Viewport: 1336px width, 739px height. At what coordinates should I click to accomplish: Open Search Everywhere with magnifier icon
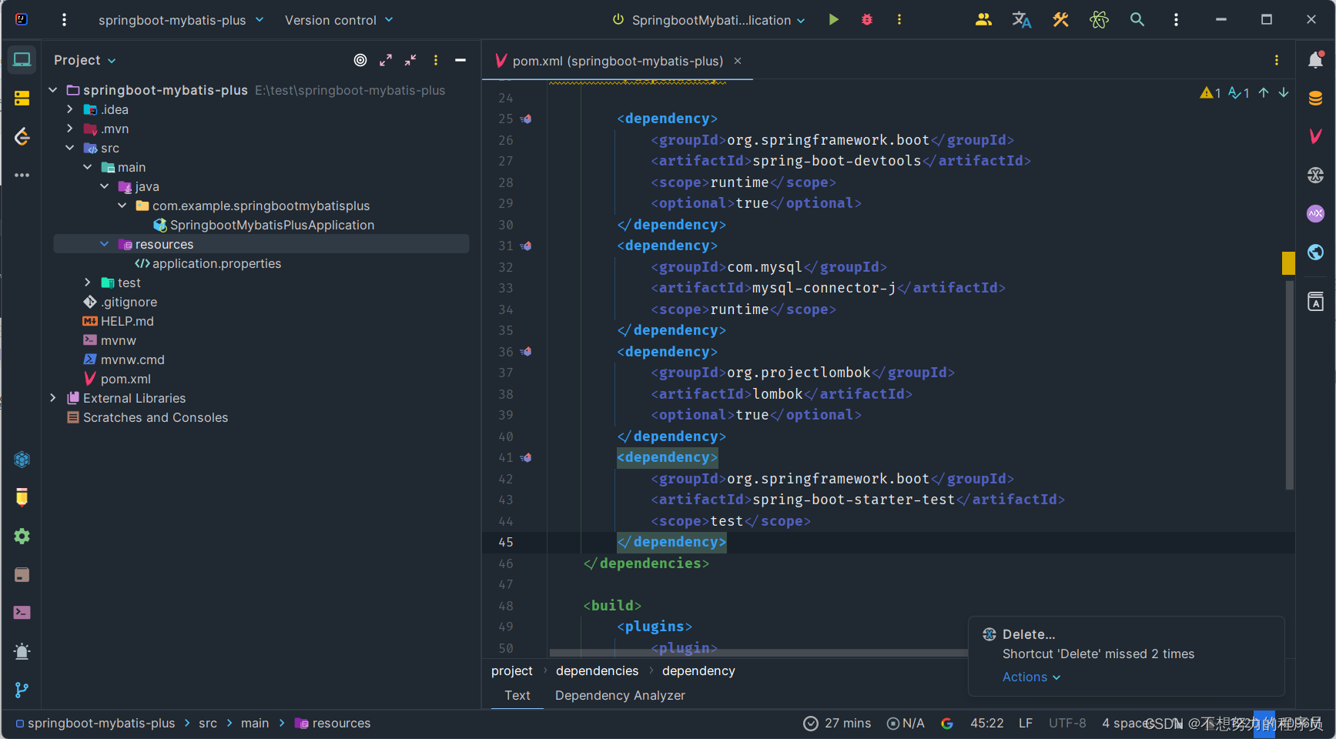1137,19
